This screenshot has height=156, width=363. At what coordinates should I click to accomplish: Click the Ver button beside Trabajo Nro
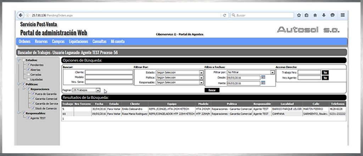point(325,72)
